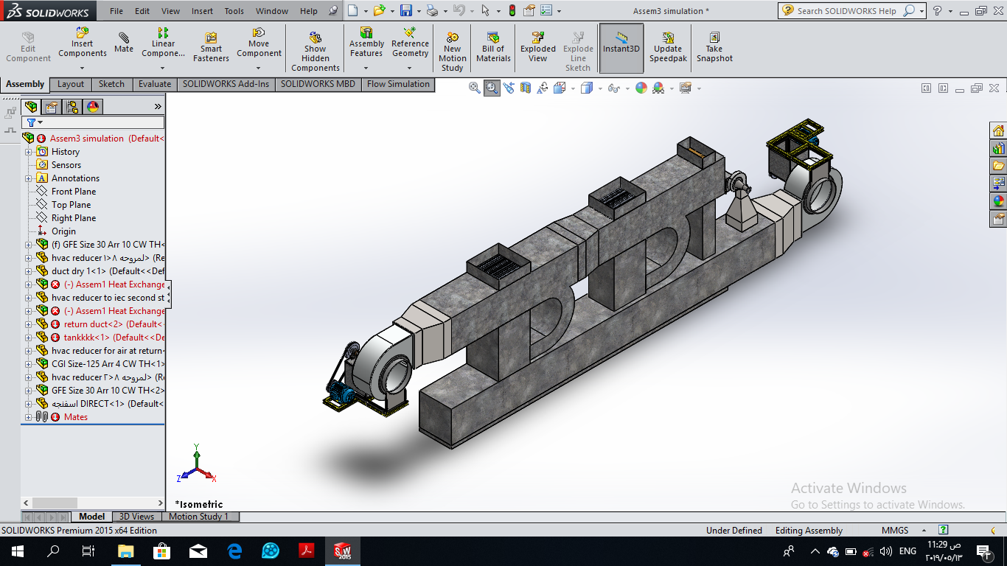Image resolution: width=1007 pixels, height=566 pixels.
Task: Open the File menu
Action: point(116,11)
